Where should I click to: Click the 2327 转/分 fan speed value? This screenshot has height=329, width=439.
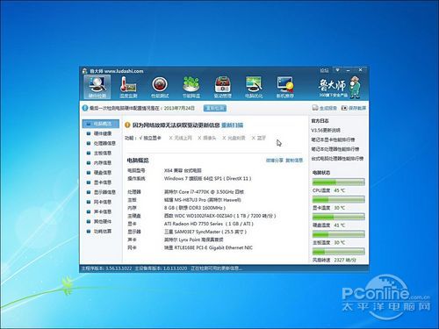click(345, 260)
